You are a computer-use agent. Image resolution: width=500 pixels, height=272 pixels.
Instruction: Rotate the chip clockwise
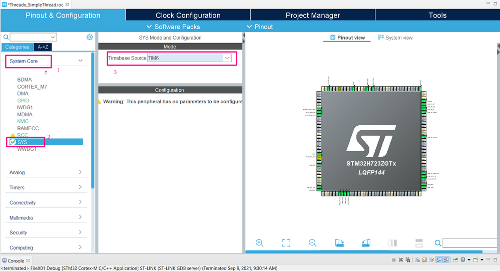[339, 243]
